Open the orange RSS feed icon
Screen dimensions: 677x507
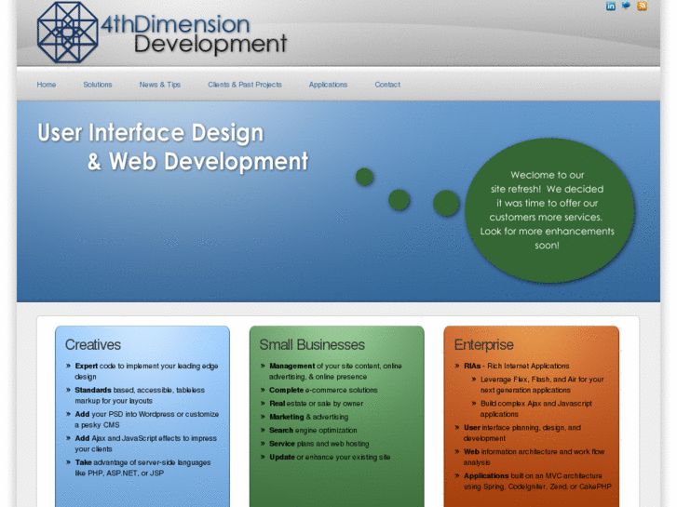[x=642, y=6]
